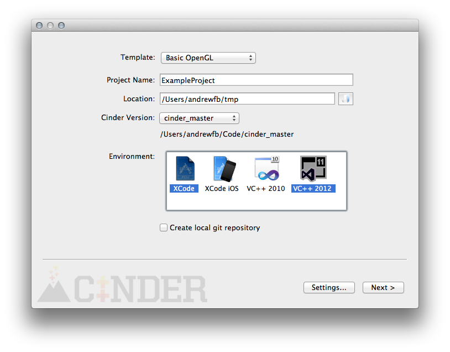
Task: Close the window with red button
Action: pos(39,25)
